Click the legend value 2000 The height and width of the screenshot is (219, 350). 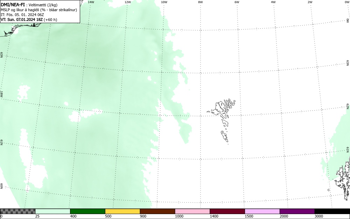pyautogui.click(x=284, y=216)
